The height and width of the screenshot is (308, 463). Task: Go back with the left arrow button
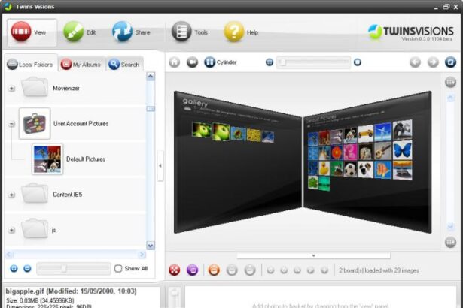click(x=415, y=62)
